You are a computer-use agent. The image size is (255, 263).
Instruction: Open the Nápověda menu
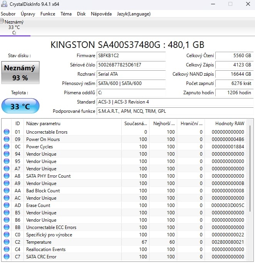point(101,14)
